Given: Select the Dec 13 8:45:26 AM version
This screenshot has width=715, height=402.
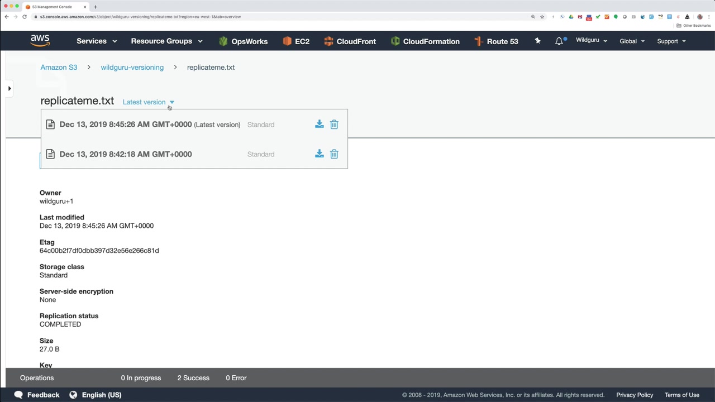Looking at the screenshot, I should (x=150, y=125).
